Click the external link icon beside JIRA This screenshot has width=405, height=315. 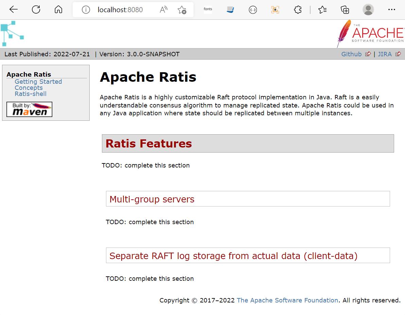tap(398, 54)
